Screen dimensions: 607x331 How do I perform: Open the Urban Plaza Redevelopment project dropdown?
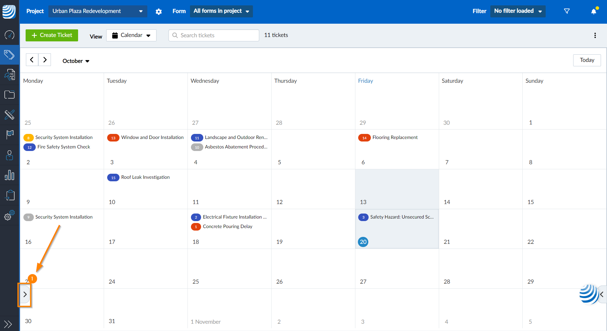coord(98,11)
